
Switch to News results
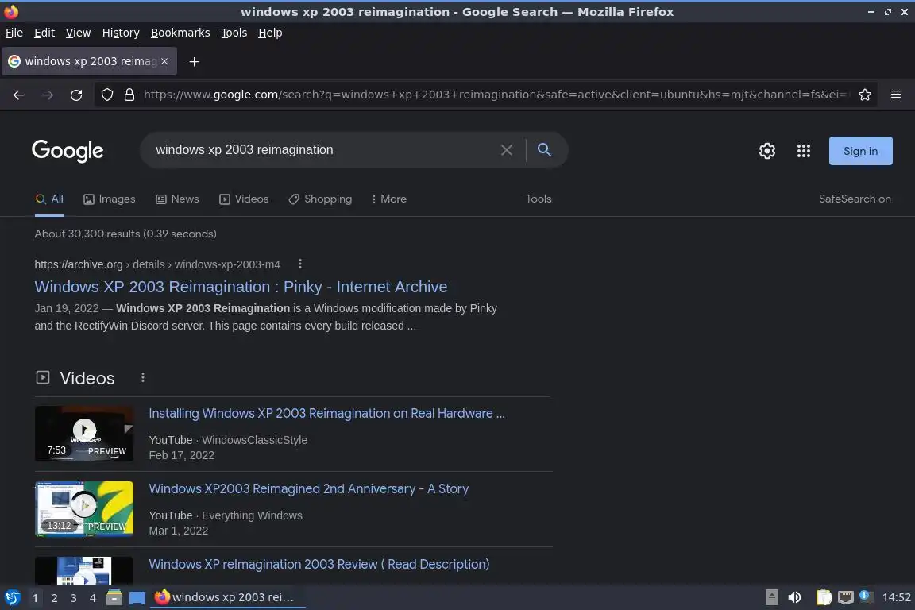177,199
